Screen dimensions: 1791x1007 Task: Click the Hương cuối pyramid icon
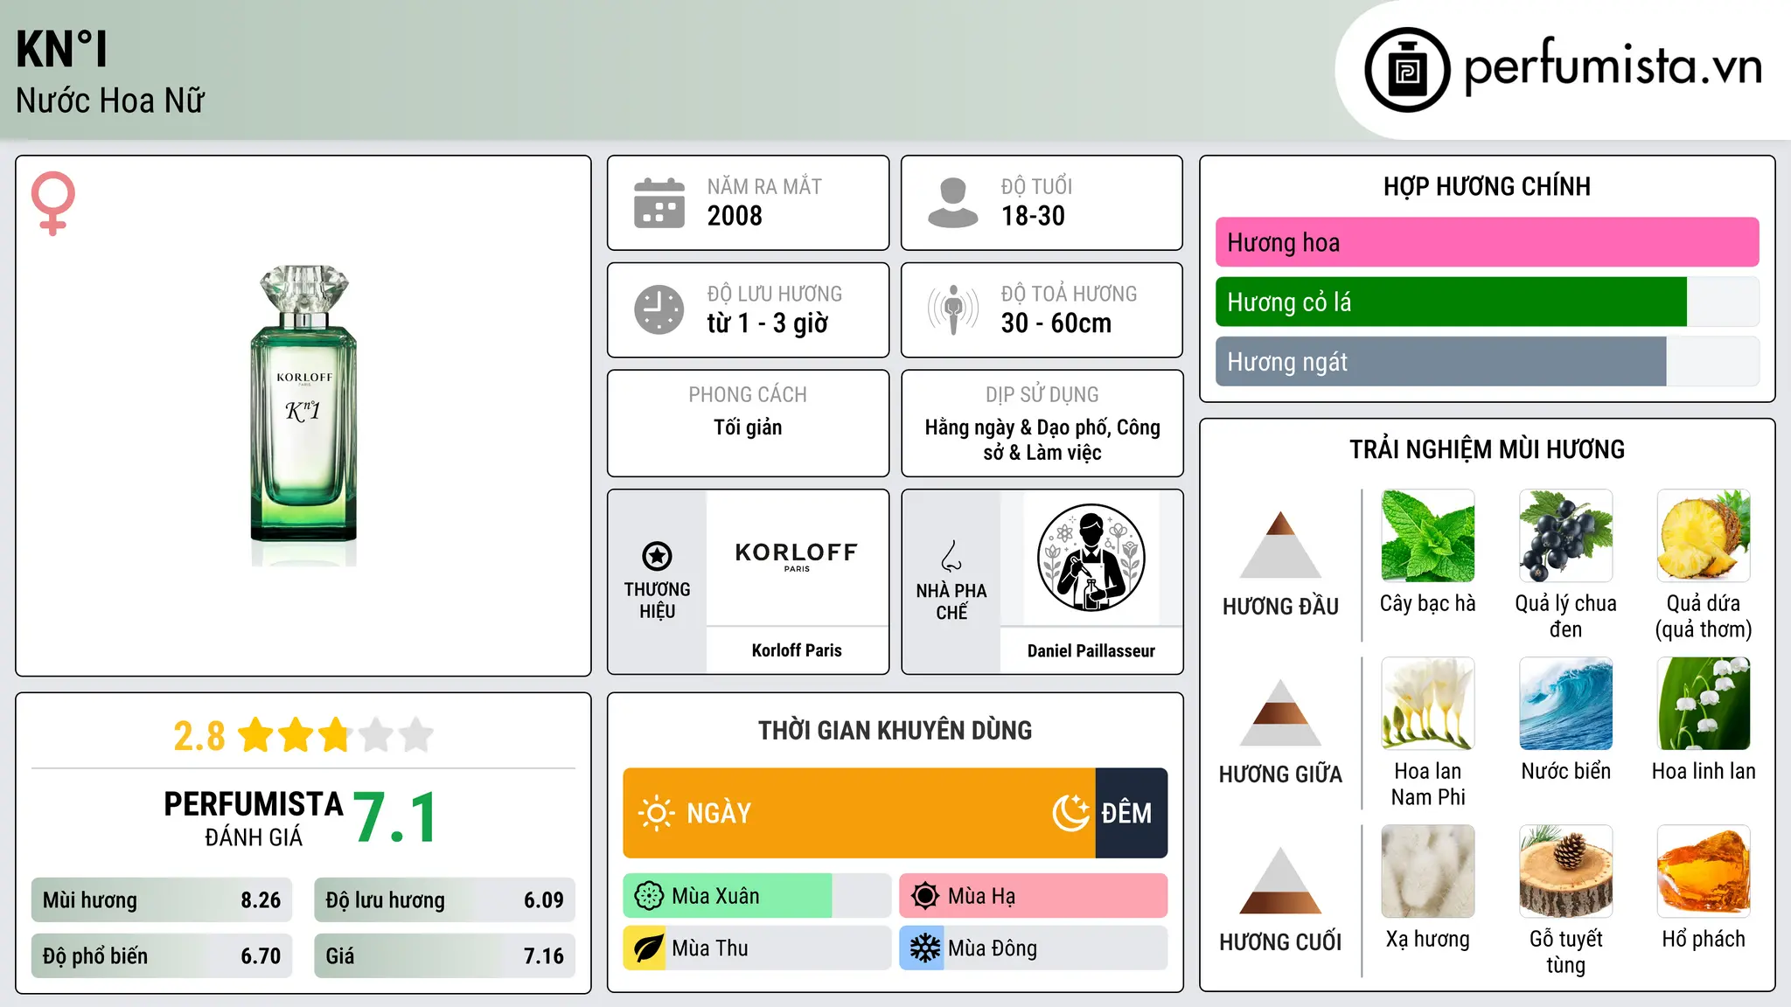(x=1281, y=880)
